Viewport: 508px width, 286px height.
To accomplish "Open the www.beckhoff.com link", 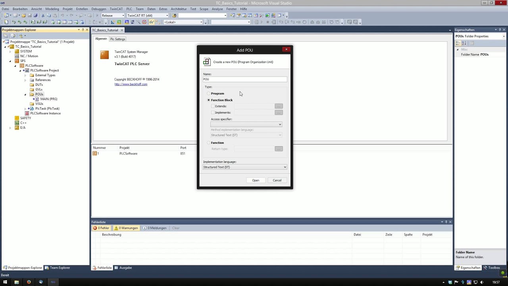I will [131, 84].
